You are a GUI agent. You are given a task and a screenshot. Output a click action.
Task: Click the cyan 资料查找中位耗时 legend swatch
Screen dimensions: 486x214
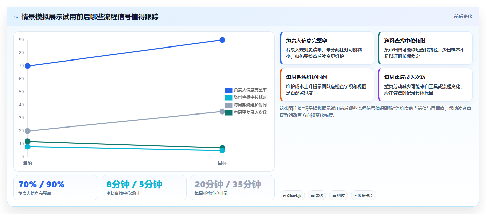(x=229, y=97)
